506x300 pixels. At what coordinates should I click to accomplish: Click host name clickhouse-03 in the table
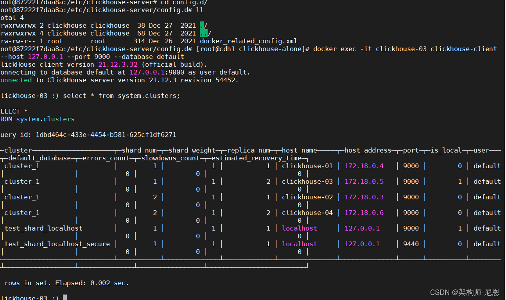click(x=307, y=181)
